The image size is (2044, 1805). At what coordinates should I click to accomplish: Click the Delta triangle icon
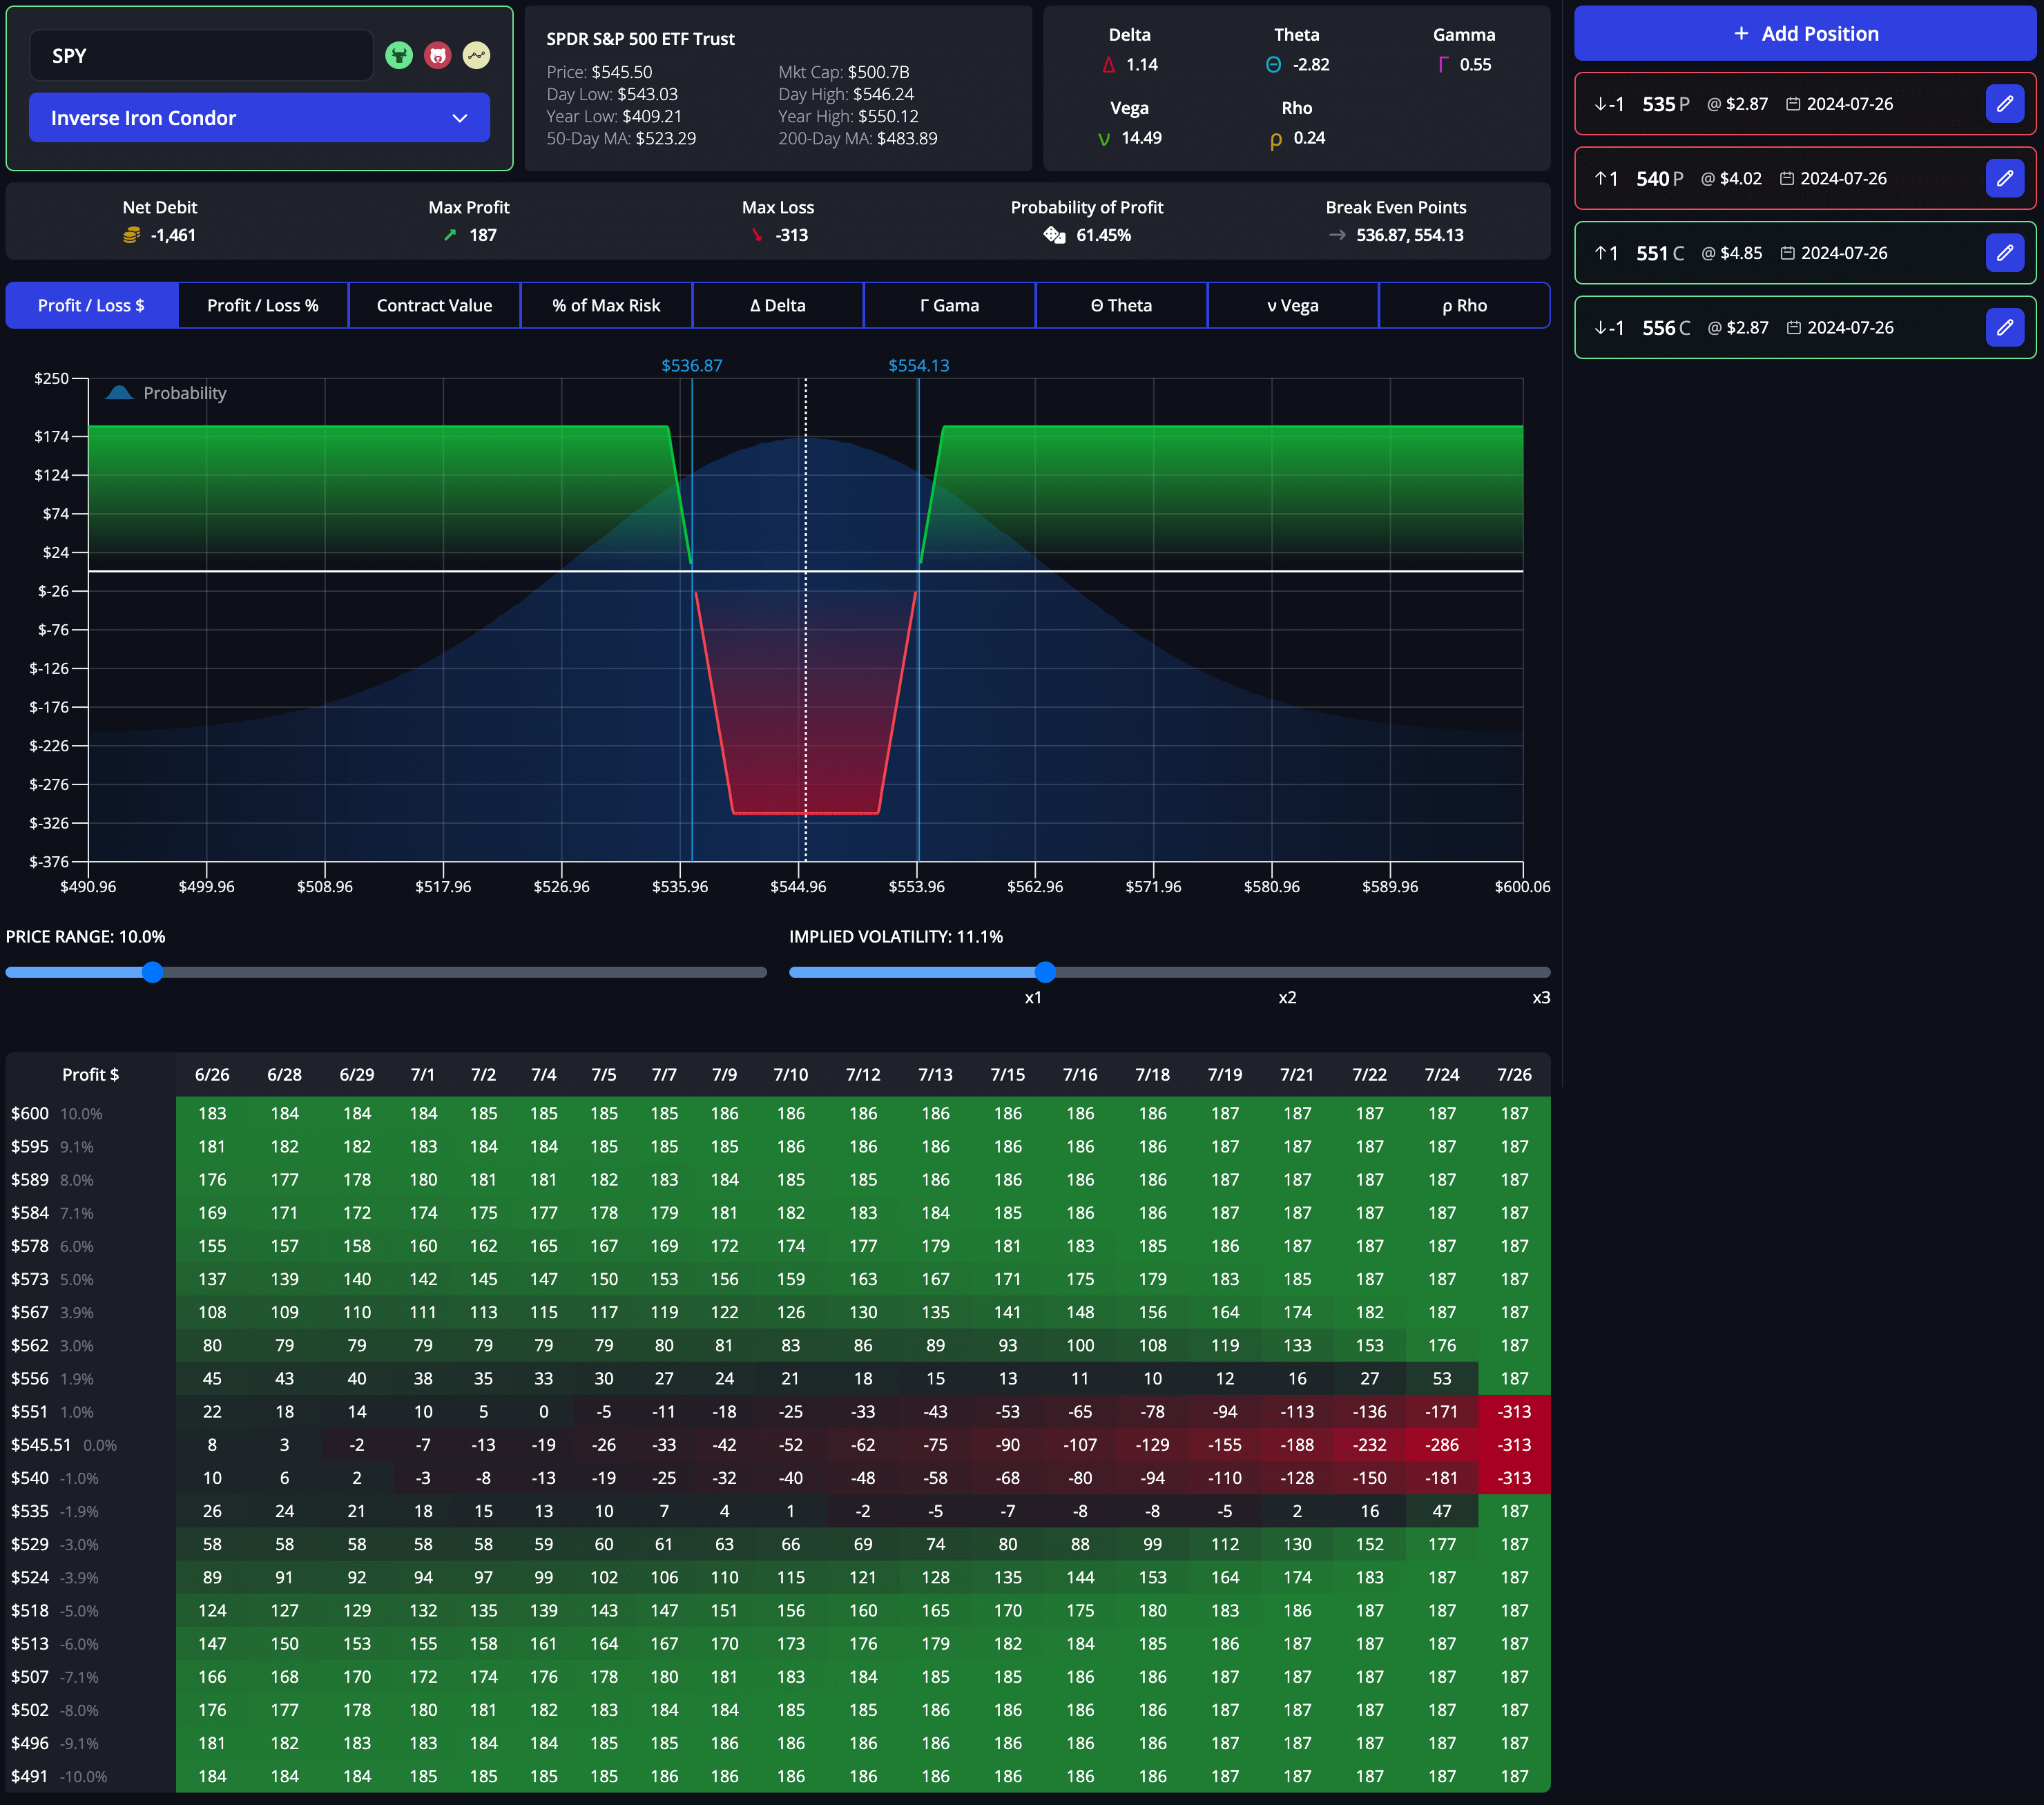pos(1108,65)
